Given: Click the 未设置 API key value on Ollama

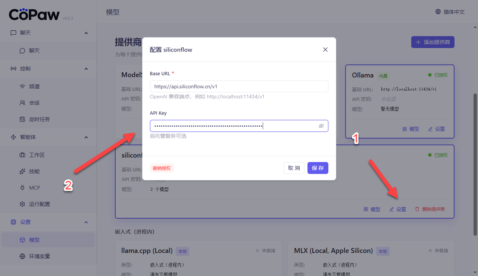Looking at the screenshot, I should pos(388,99).
